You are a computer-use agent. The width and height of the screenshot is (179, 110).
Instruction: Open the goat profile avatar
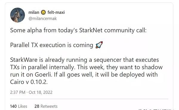click(18, 15)
